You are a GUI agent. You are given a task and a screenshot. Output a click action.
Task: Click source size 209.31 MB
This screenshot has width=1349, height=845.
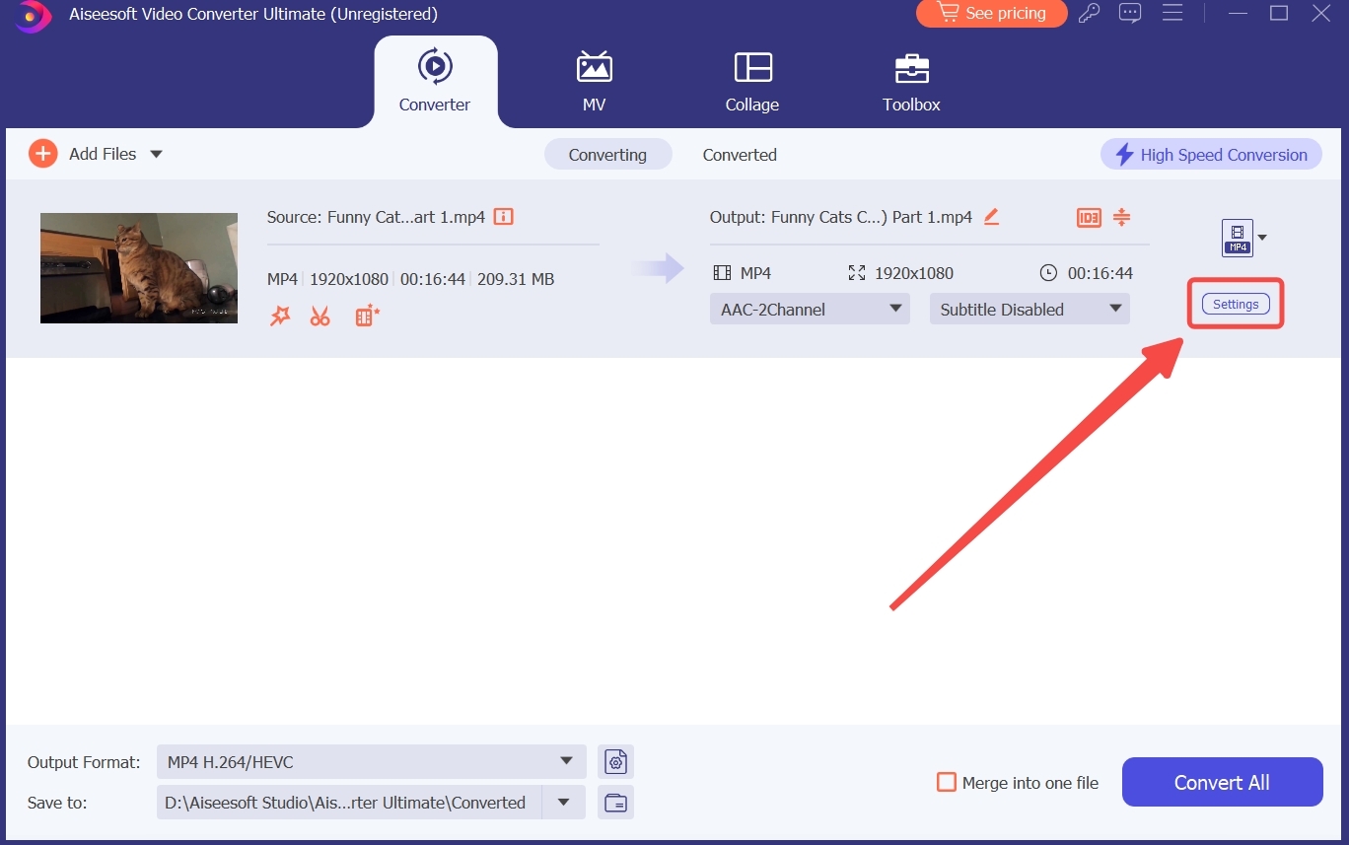516,279
